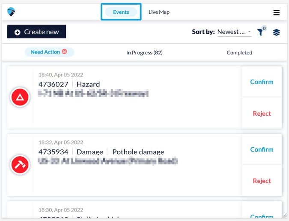Reject hazard event 4736027

262,113
